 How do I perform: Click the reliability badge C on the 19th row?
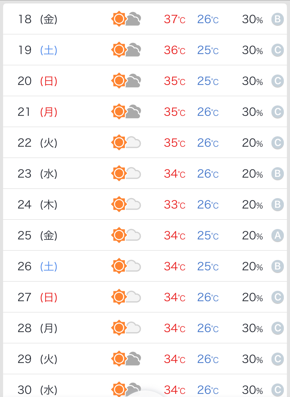[277, 50]
